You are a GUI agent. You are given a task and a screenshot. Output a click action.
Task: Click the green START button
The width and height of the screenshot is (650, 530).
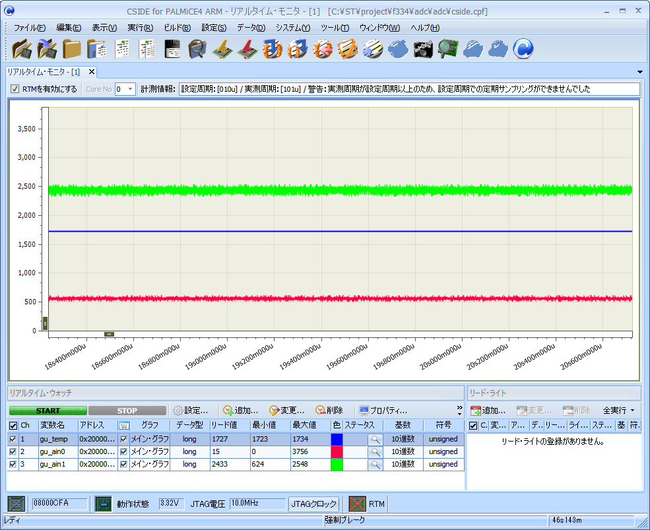(x=48, y=411)
